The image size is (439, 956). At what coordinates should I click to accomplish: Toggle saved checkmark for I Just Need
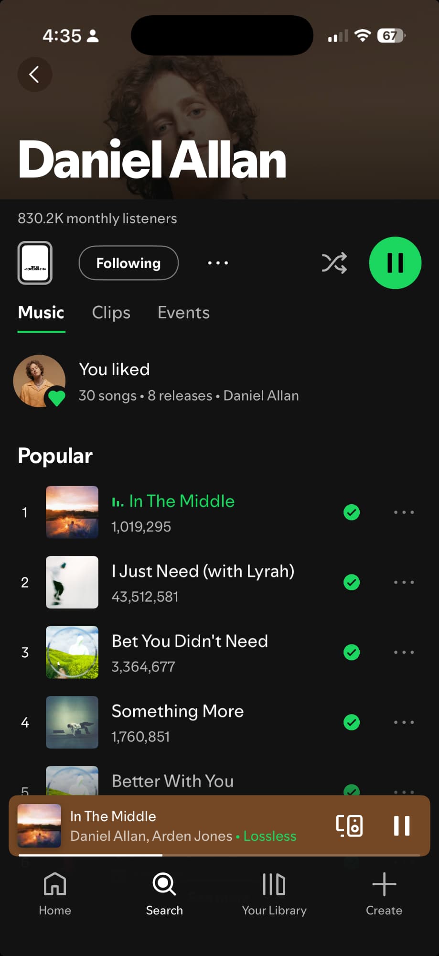point(352,582)
